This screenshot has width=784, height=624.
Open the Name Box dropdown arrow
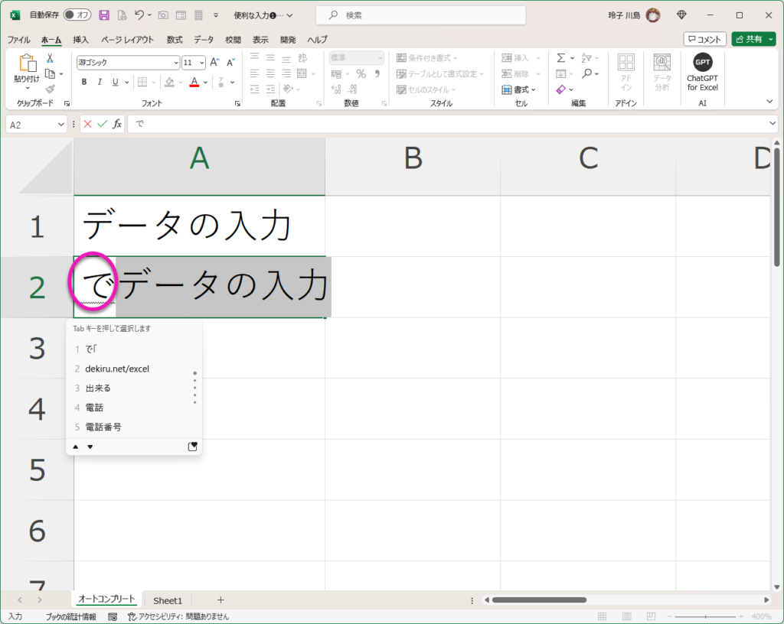[61, 125]
